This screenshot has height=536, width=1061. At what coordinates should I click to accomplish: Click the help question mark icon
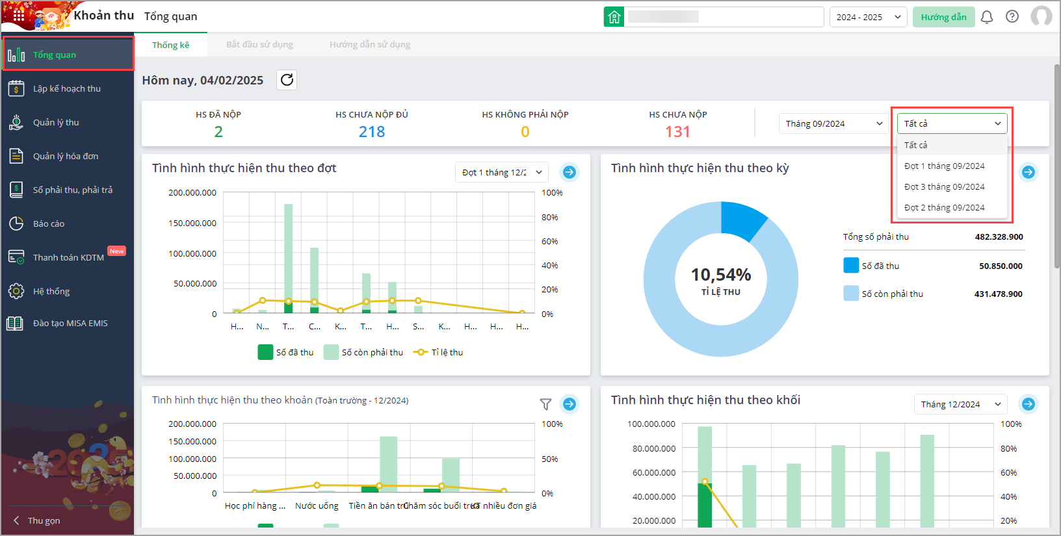point(1012,17)
